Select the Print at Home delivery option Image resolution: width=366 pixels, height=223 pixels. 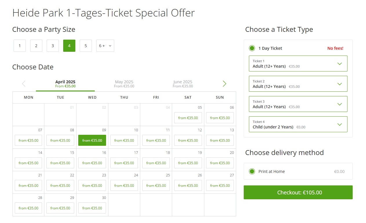pyautogui.click(x=252, y=171)
